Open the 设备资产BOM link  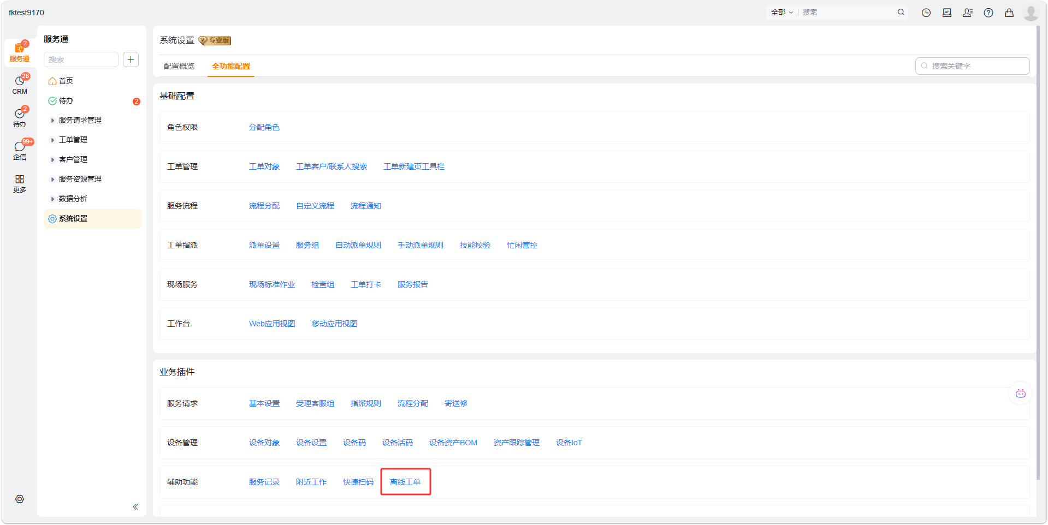click(x=453, y=443)
